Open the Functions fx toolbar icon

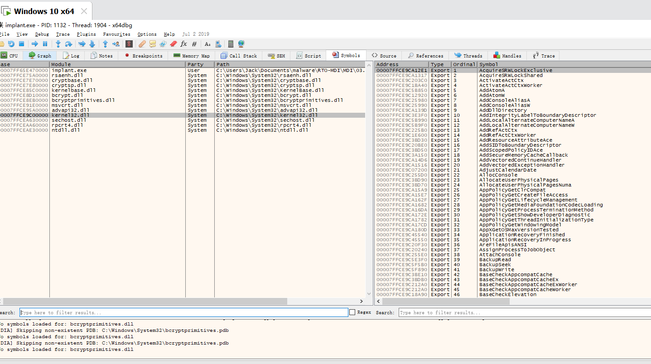pos(183,44)
